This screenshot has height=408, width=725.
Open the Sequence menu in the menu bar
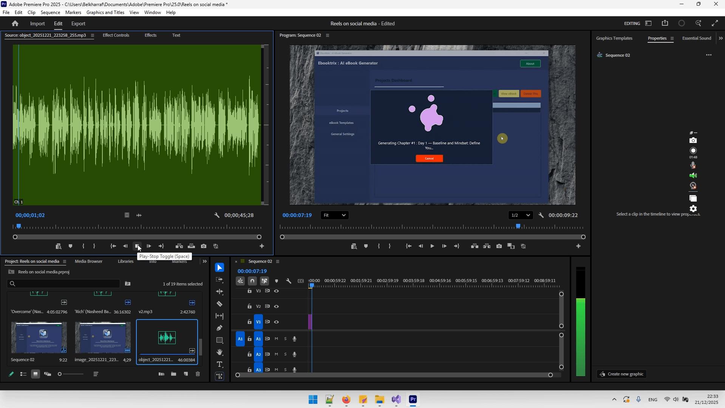(x=50, y=12)
